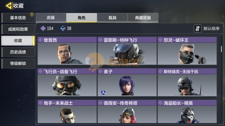Screen dimensions: 225x126
Task: Open 等级解锁 section
Action: pos(18,64)
